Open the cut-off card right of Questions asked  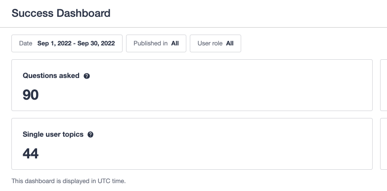tap(384, 85)
